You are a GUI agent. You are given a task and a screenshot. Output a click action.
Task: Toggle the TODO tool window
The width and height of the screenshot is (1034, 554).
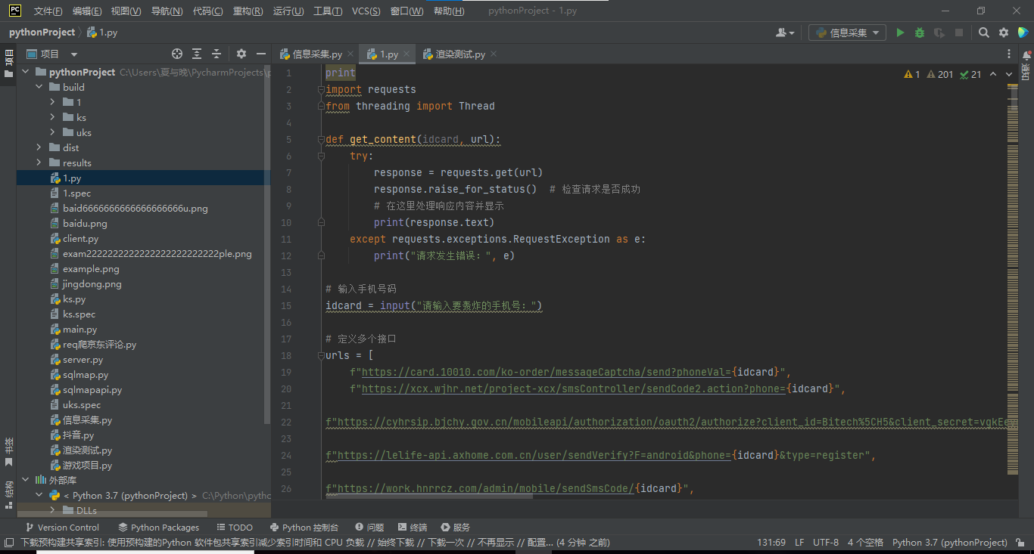(235, 527)
